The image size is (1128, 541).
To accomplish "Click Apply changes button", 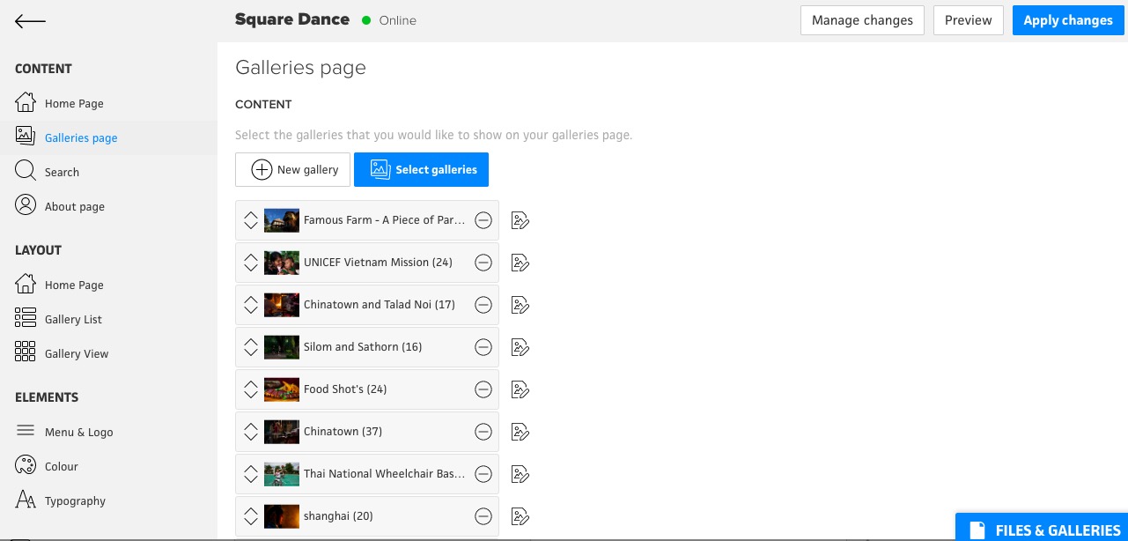I will pos(1068,20).
